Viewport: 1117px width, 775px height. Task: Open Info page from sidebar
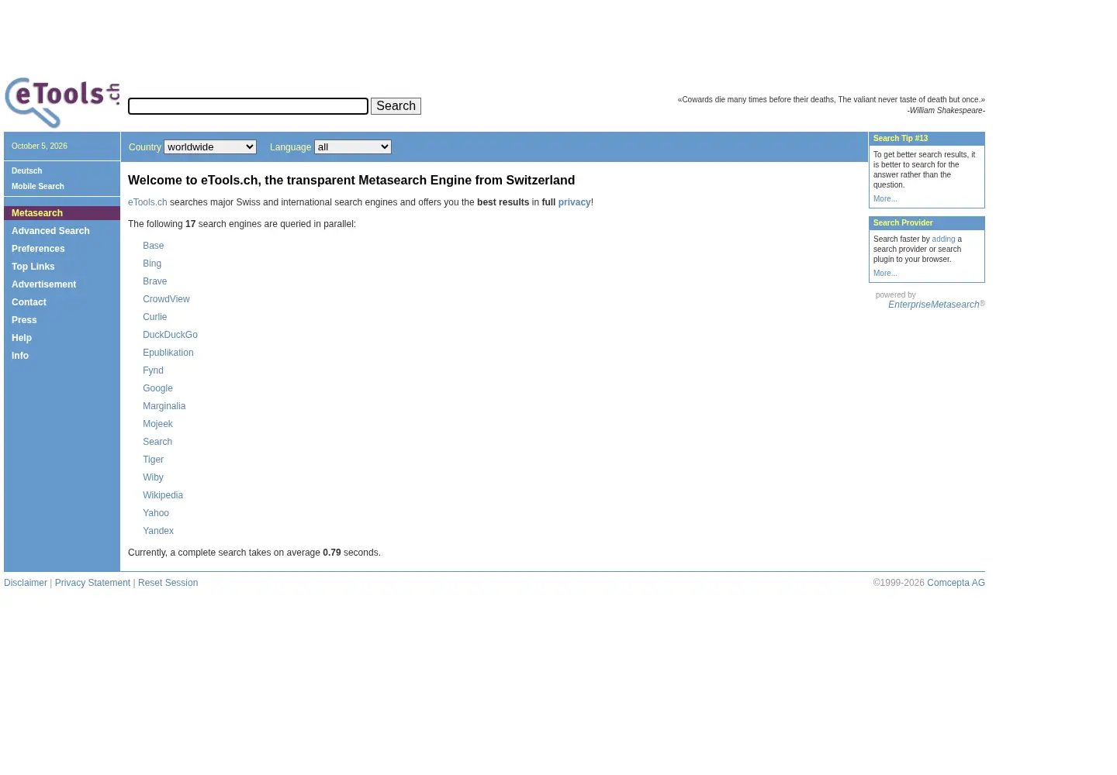tap(20, 356)
